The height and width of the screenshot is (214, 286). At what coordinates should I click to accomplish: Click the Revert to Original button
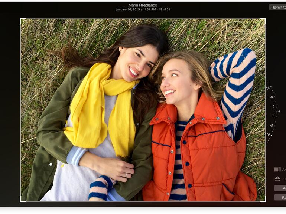[277, 7]
